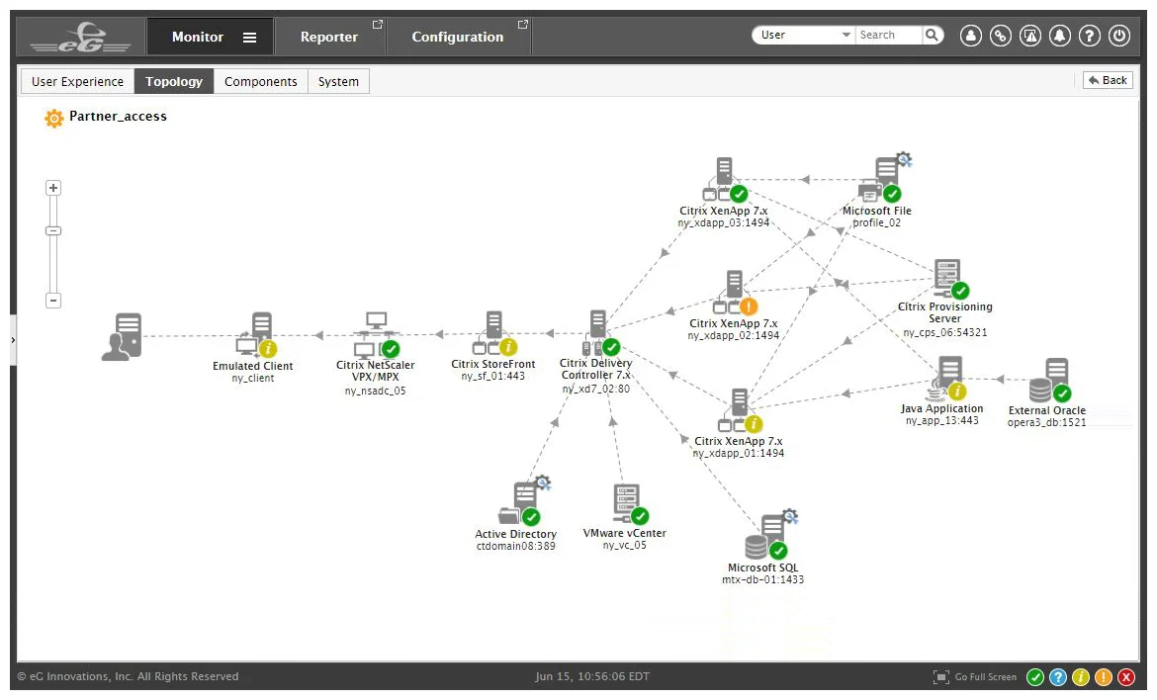Viewport: 1157px width, 700px height.
Task: Click the magnifying glass search button
Action: coord(932,35)
